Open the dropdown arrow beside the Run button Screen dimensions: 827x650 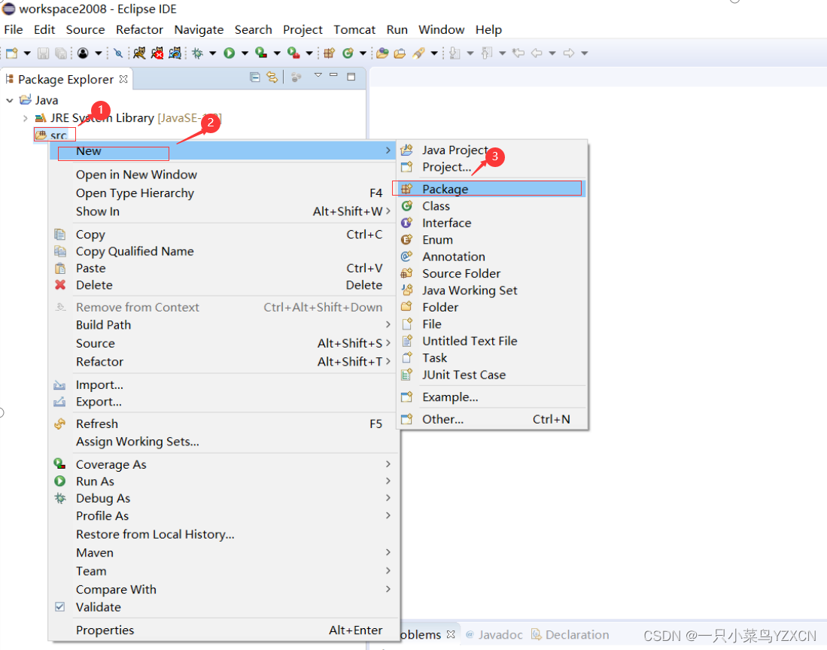point(245,53)
